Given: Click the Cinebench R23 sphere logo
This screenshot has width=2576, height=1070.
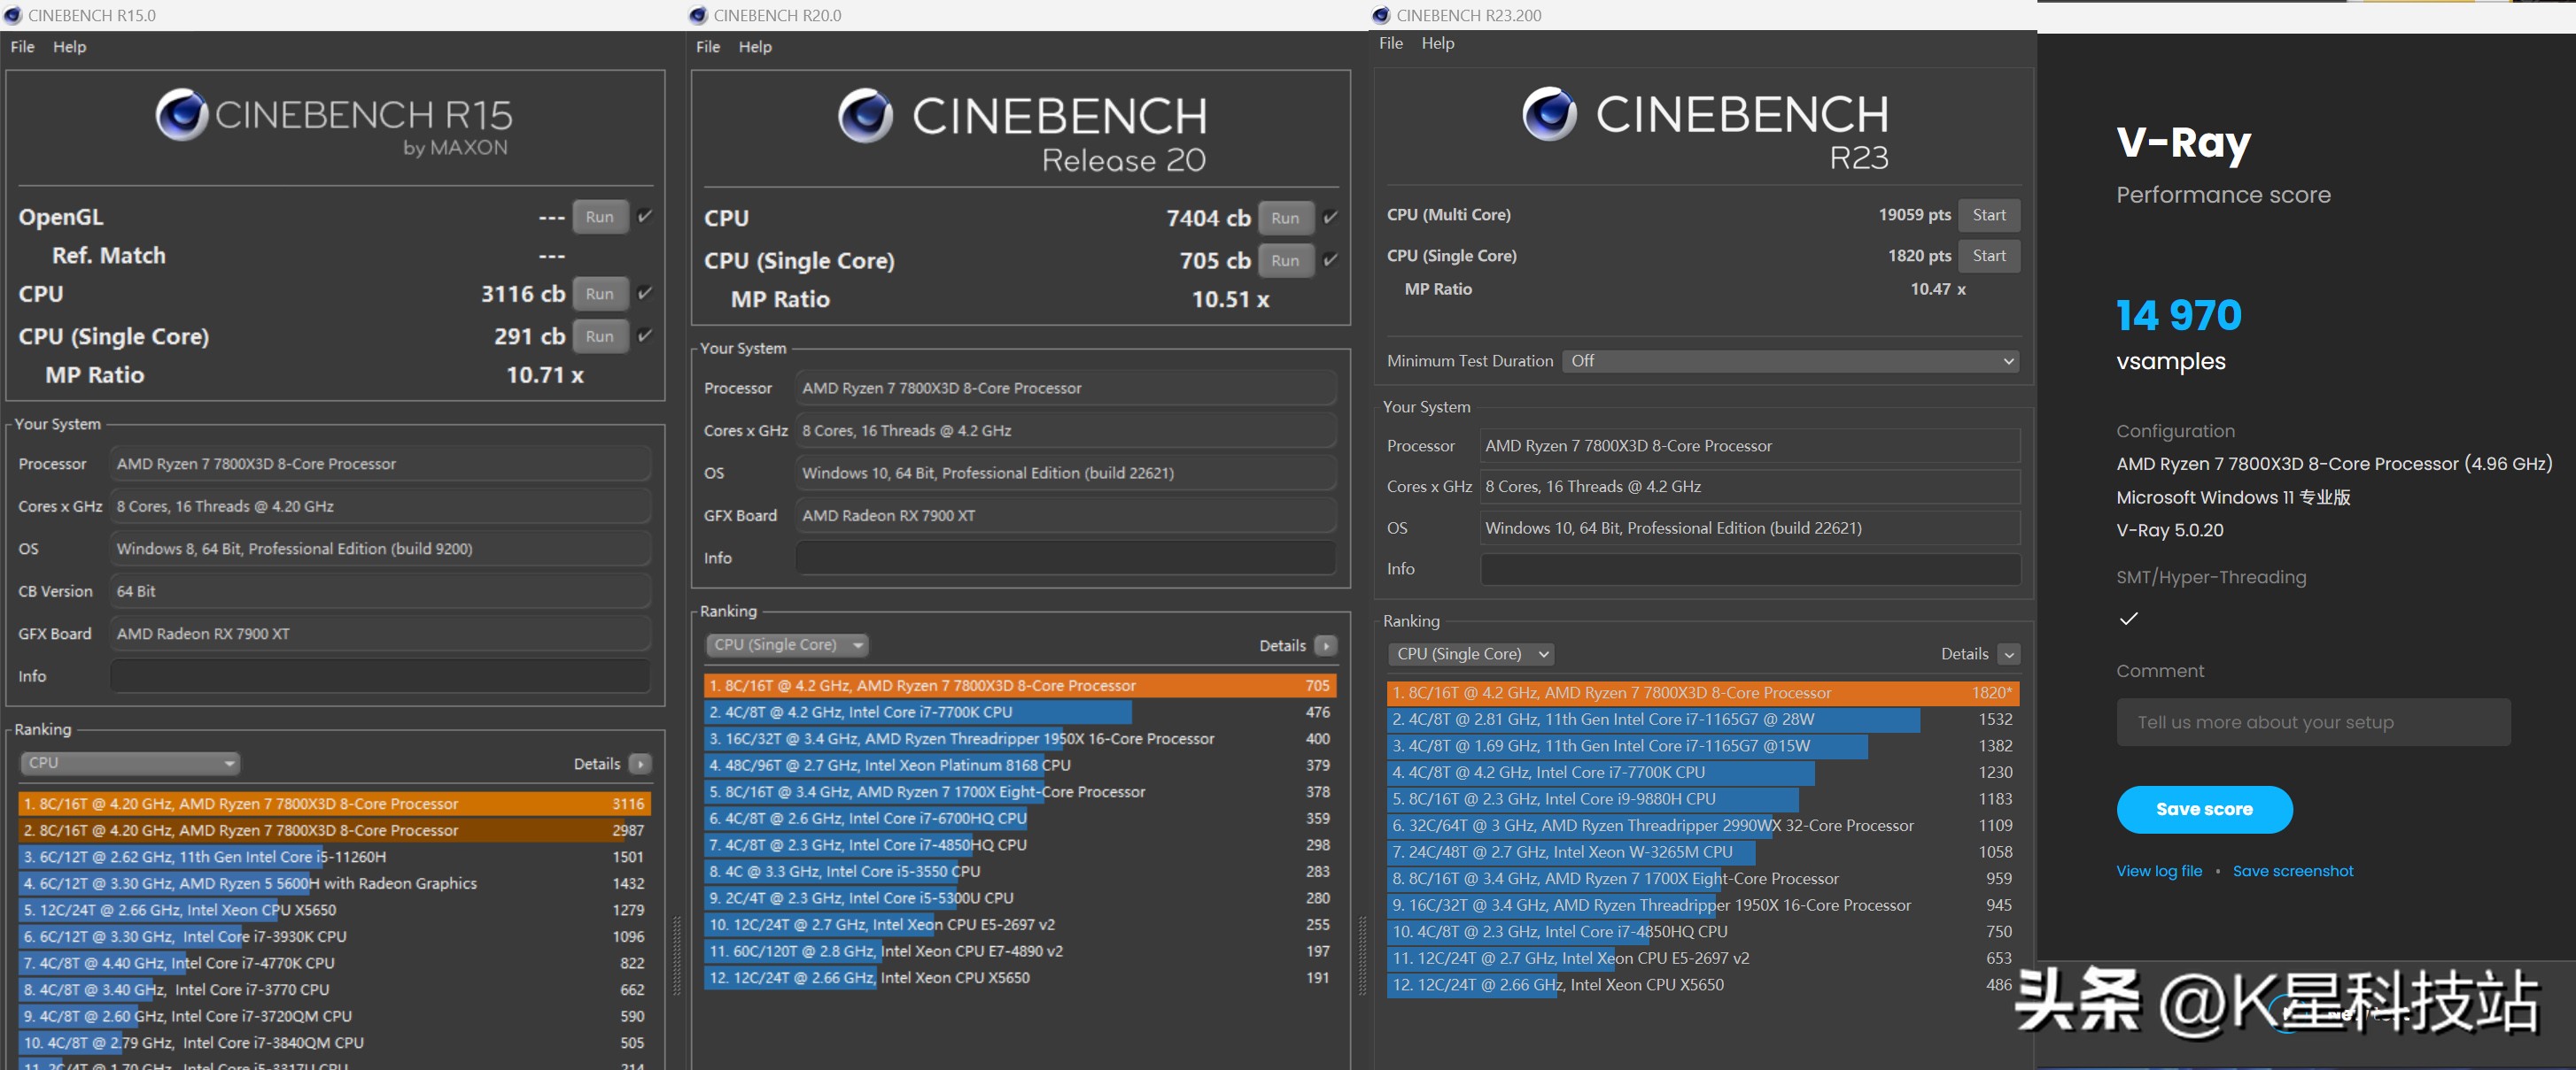Looking at the screenshot, I should pos(1549,114).
